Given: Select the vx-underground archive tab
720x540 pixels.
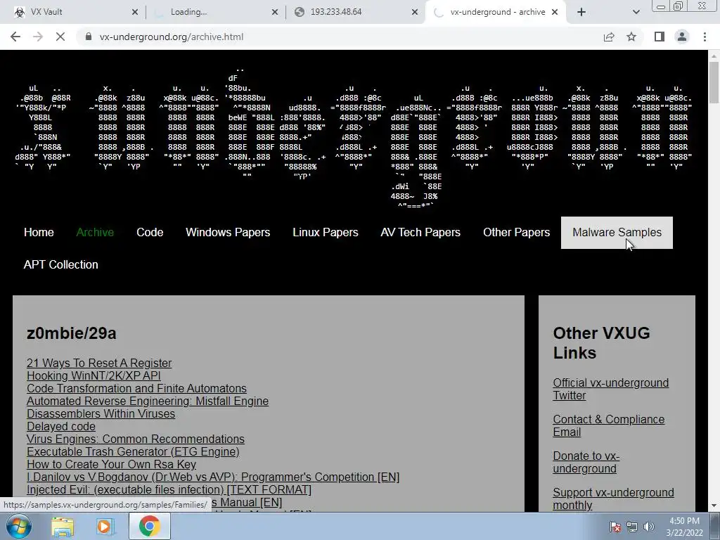Looking at the screenshot, I should [494, 12].
